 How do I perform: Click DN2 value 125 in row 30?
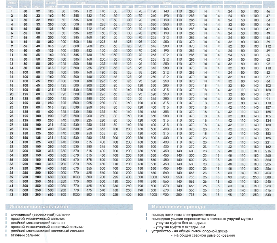(x=38, y=138)
